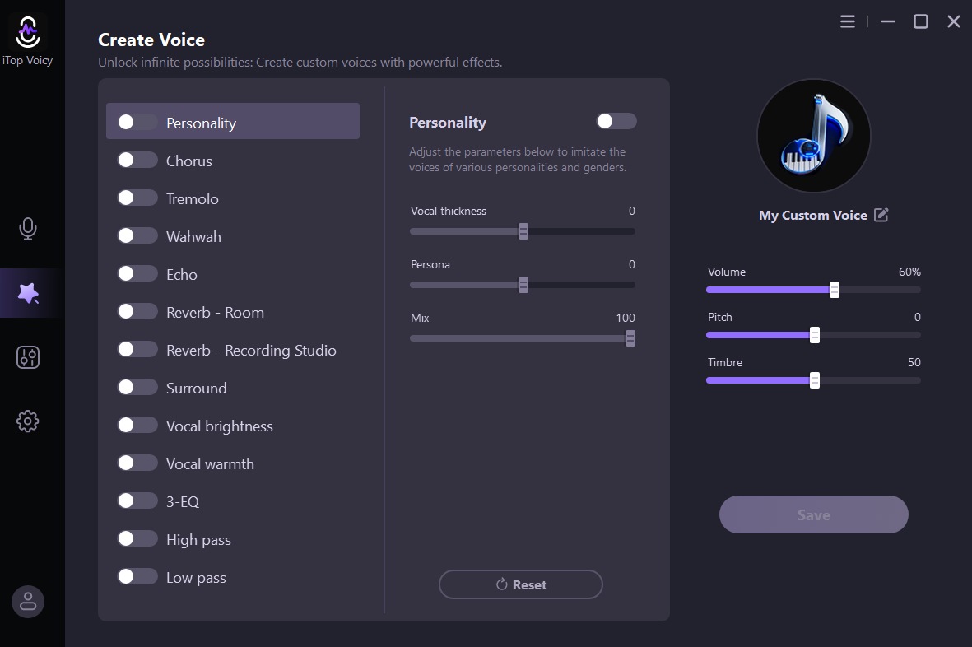Switch on the Wahwah effect
Image resolution: width=972 pixels, height=647 pixels.
(x=137, y=235)
